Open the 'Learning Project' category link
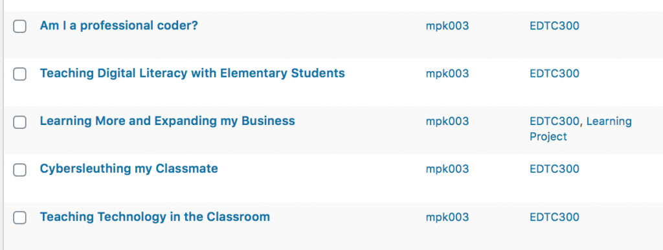This screenshot has height=250, width=663. click(x=581, y=129)
